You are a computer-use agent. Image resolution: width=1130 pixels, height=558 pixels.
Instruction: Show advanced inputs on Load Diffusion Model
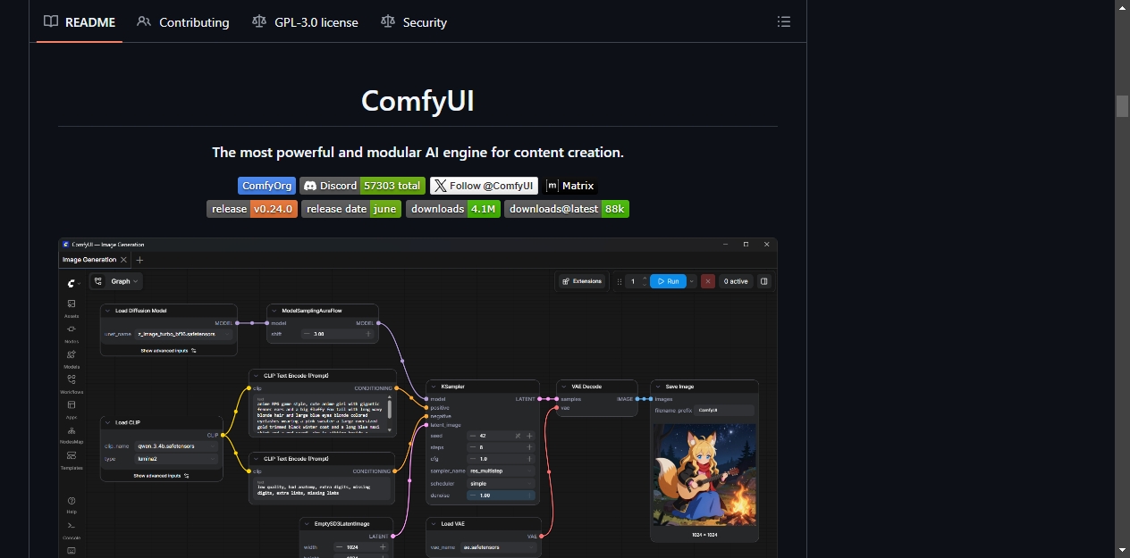(x=168, y=351)
